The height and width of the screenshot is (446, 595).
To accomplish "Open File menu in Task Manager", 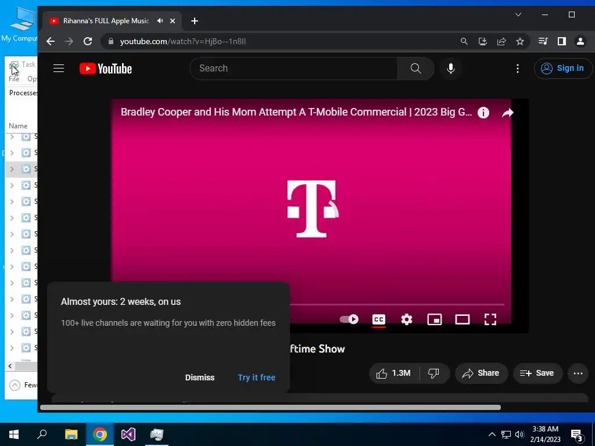I will (14, 79).
